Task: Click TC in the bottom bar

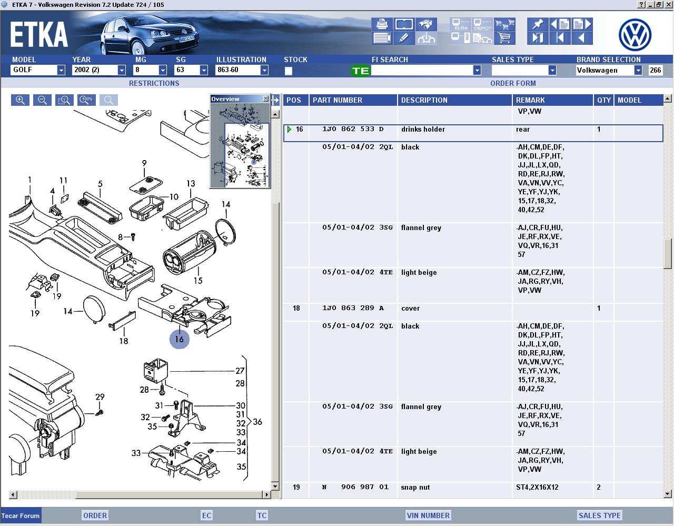Action: (262, 515)
